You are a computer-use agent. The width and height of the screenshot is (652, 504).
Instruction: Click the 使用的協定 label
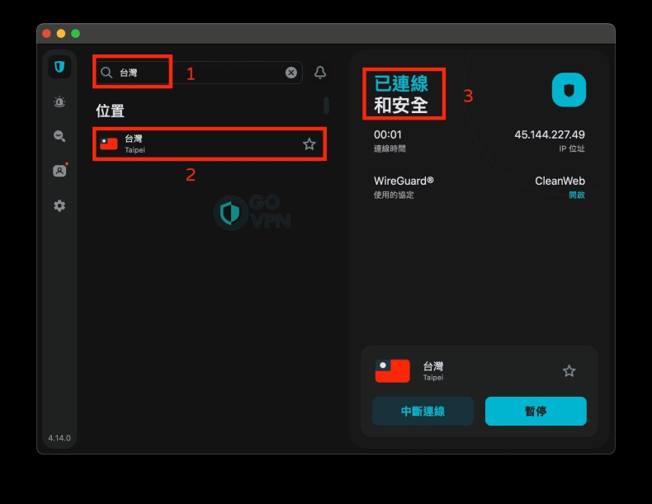(394, 195)
